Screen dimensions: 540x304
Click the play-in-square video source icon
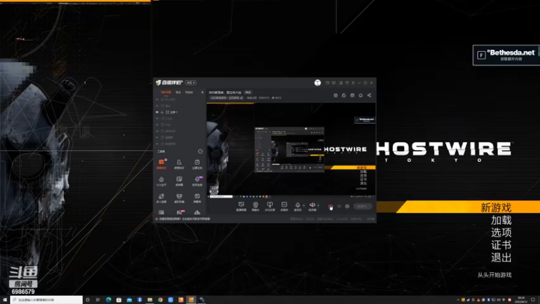284,205
